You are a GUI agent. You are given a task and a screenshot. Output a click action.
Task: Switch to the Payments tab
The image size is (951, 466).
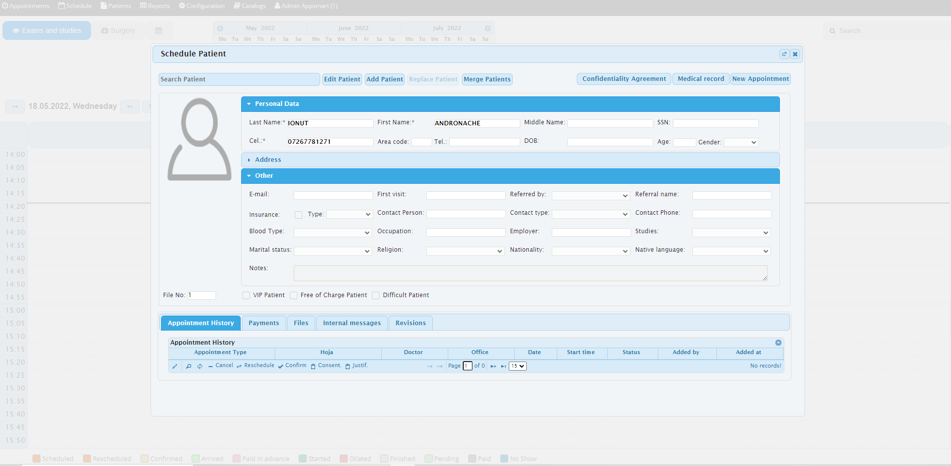tap(264, 323)
